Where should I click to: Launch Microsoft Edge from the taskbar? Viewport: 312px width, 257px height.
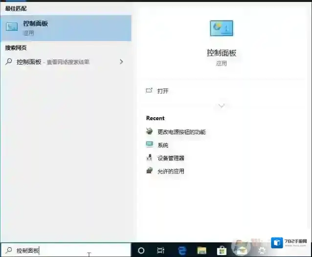click(182, 251)
